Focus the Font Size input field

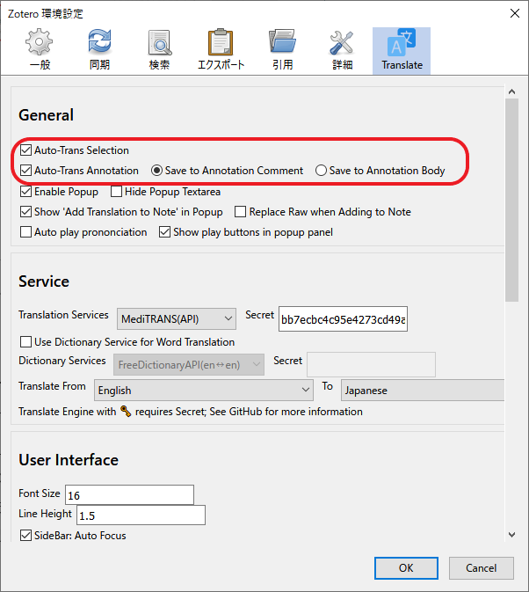tap(129, 495)
